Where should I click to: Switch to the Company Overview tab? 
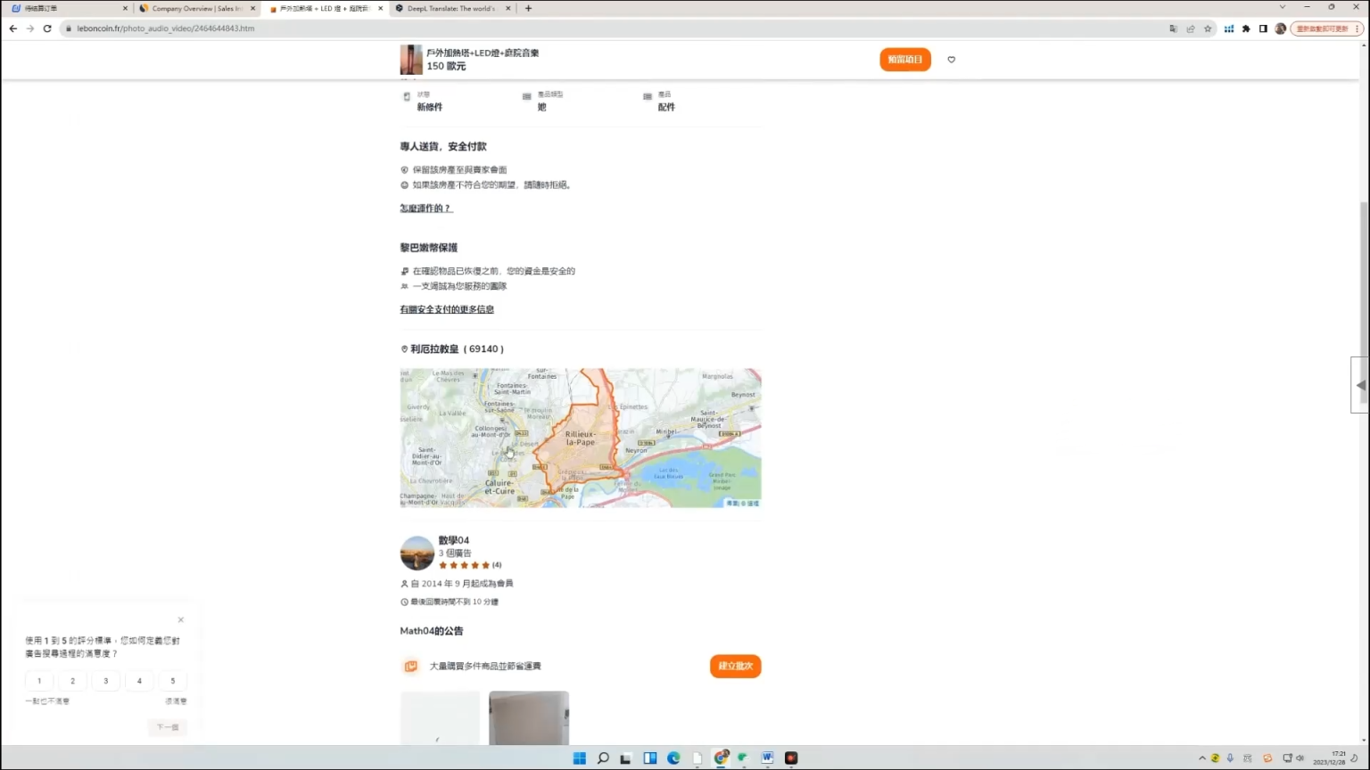(196, 7)
